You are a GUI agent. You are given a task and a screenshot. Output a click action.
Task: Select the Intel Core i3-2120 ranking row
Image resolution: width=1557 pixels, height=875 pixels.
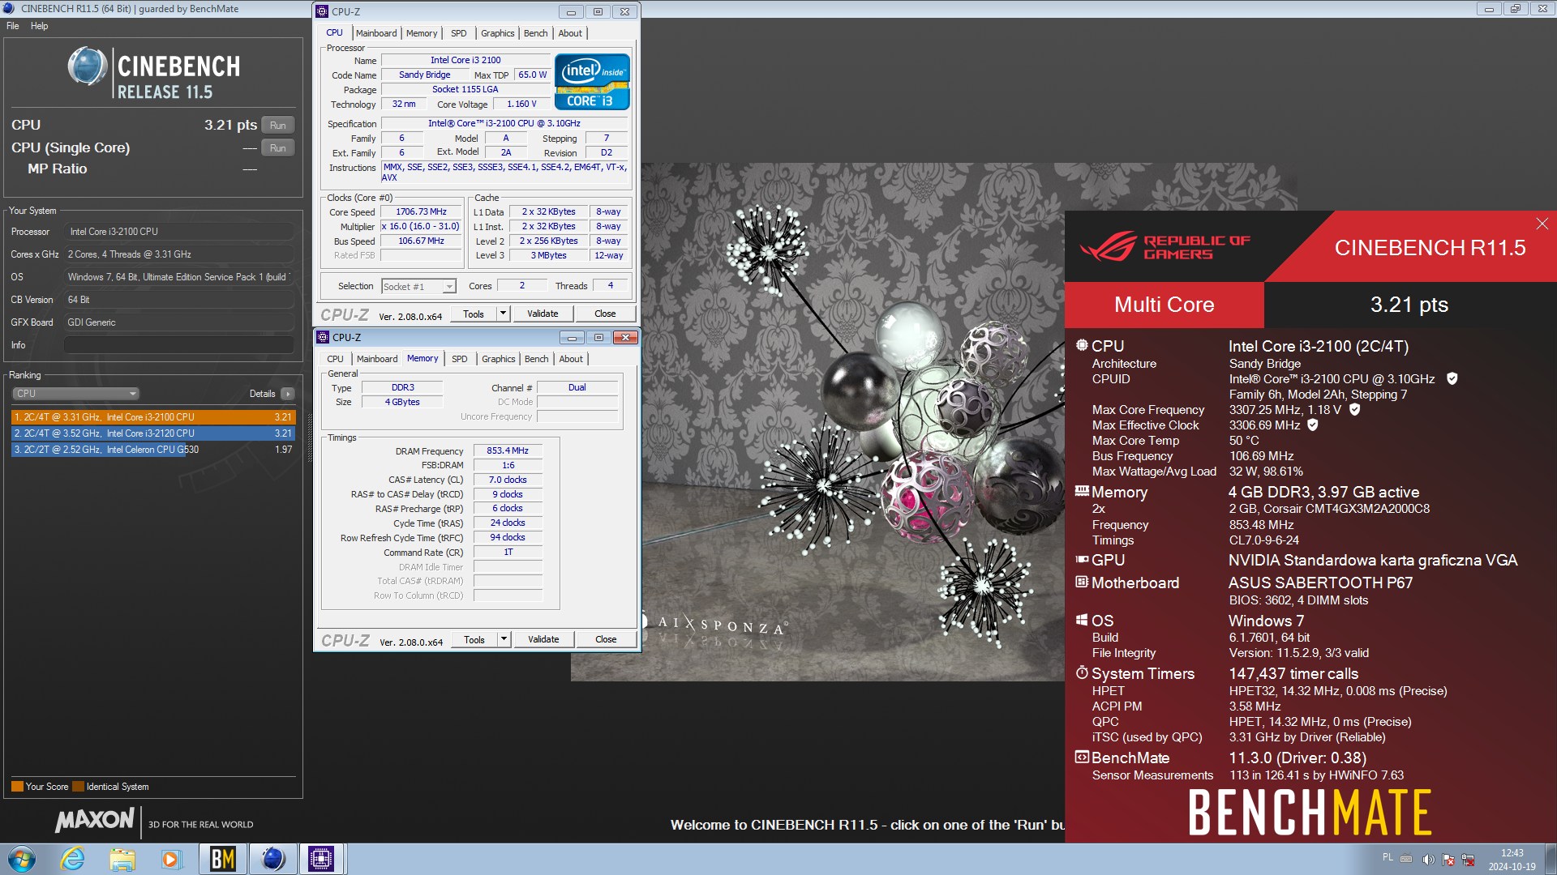point(153,433)
